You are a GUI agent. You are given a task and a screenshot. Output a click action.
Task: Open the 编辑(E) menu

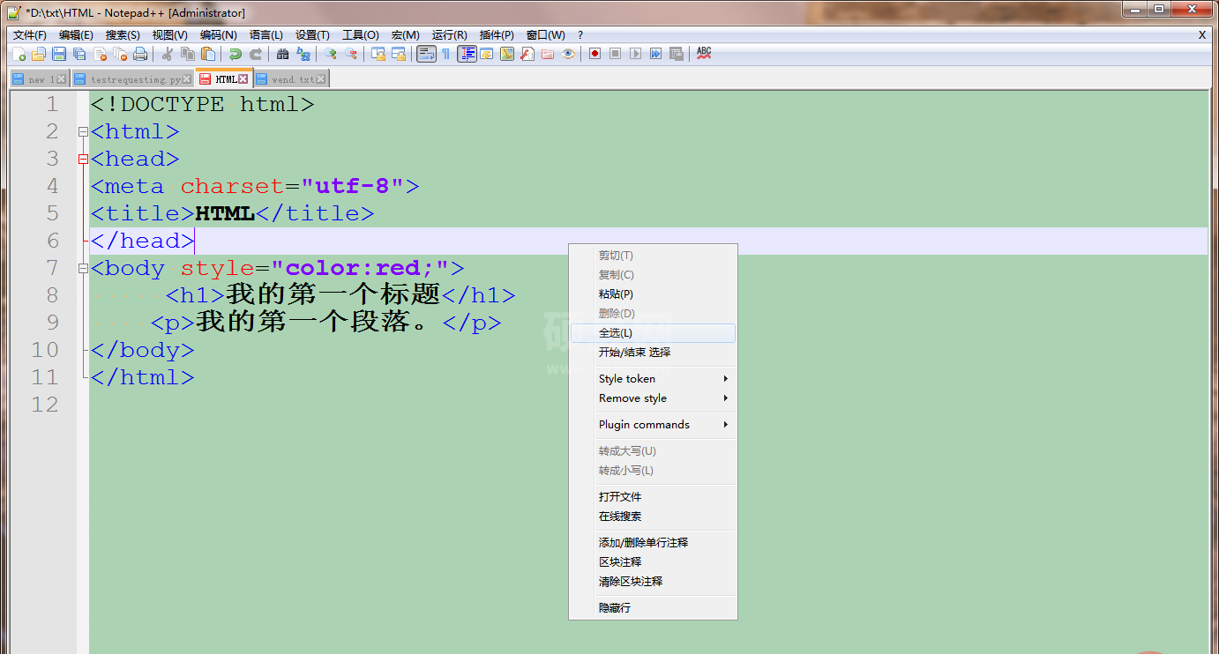[76, 35]
